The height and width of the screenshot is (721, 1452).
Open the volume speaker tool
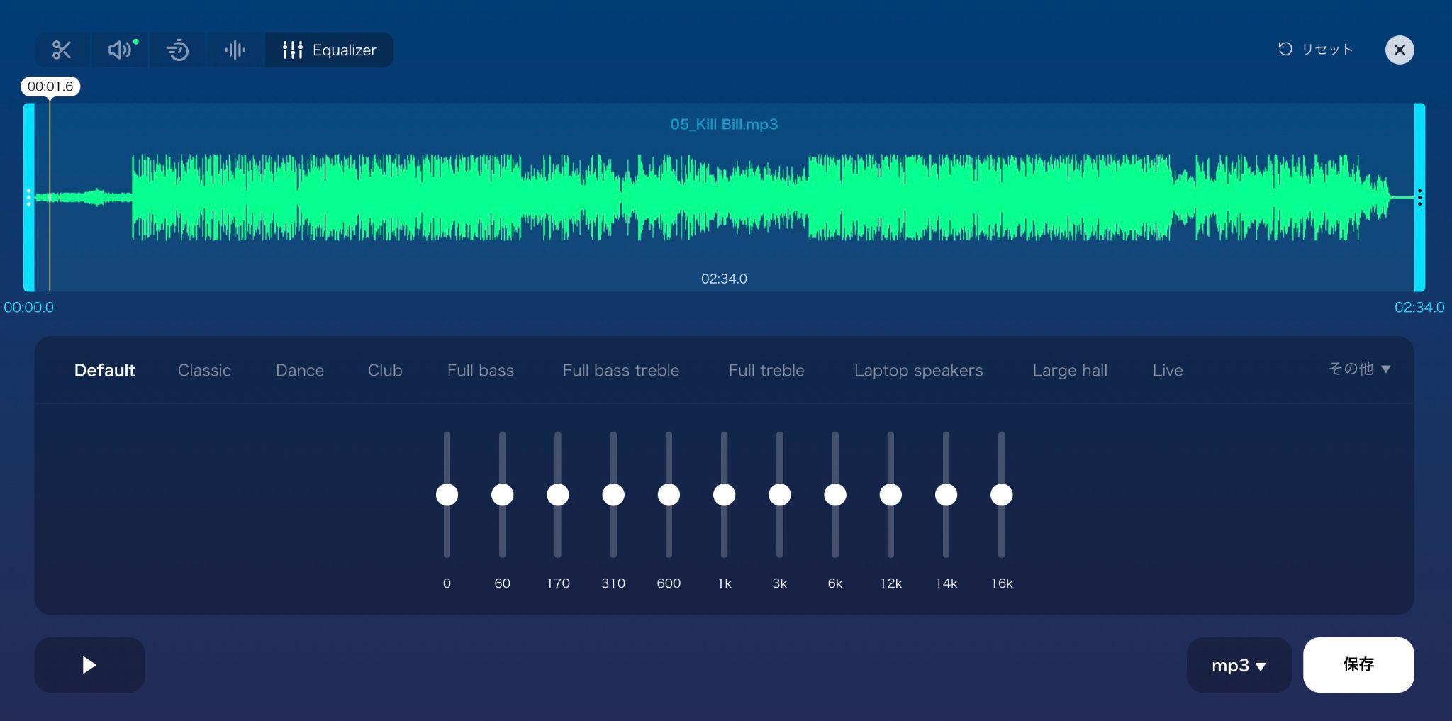[120, 50]
